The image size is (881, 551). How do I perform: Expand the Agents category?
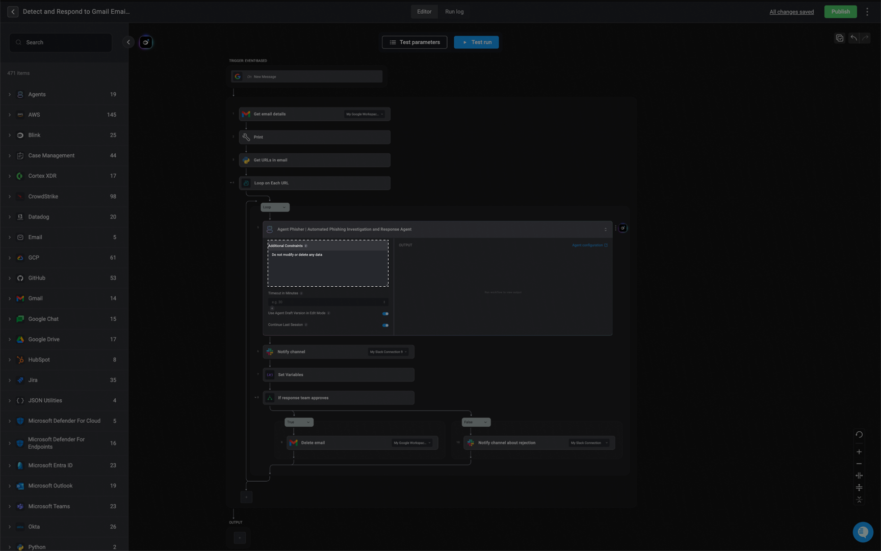pyautogui.click(x=10, y=94)
